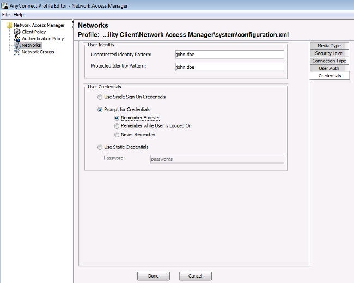Click the Networks tree icon
This screenshot has height=283, width=354.
tap(17, 46)
